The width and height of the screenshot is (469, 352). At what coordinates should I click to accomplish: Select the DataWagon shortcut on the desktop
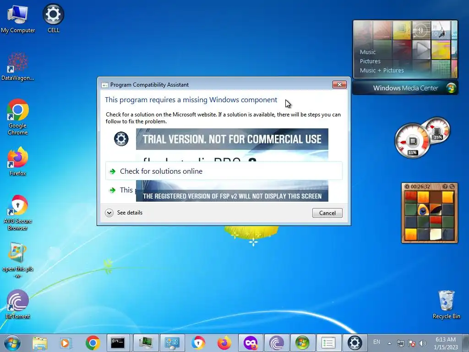(18, 66)
